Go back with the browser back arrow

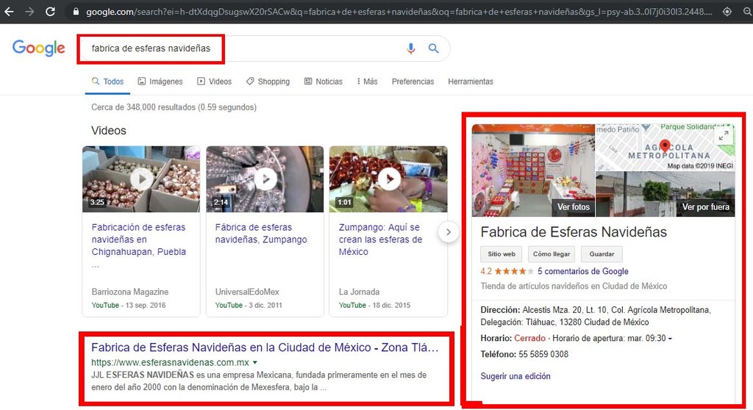tap(9, 12)
